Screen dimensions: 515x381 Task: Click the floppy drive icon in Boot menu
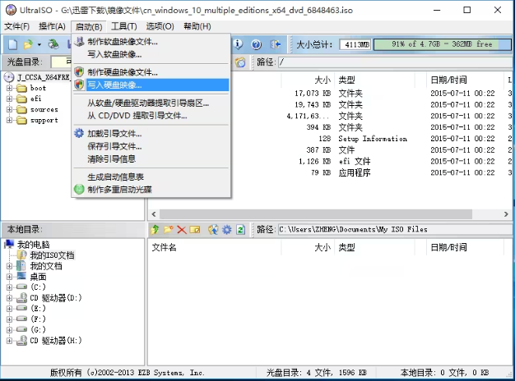tap(79, 42)
